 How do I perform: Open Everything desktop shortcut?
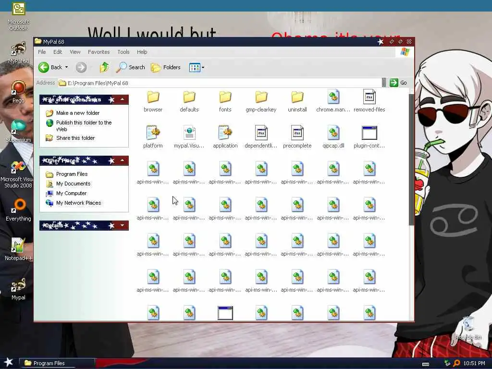click(18, 210)
